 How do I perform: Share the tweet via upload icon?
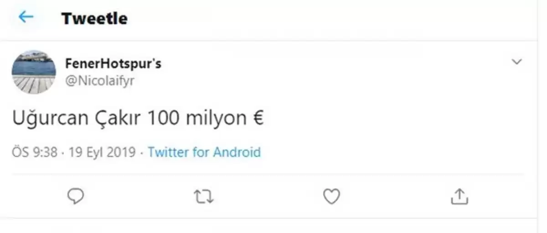(459, 196)
